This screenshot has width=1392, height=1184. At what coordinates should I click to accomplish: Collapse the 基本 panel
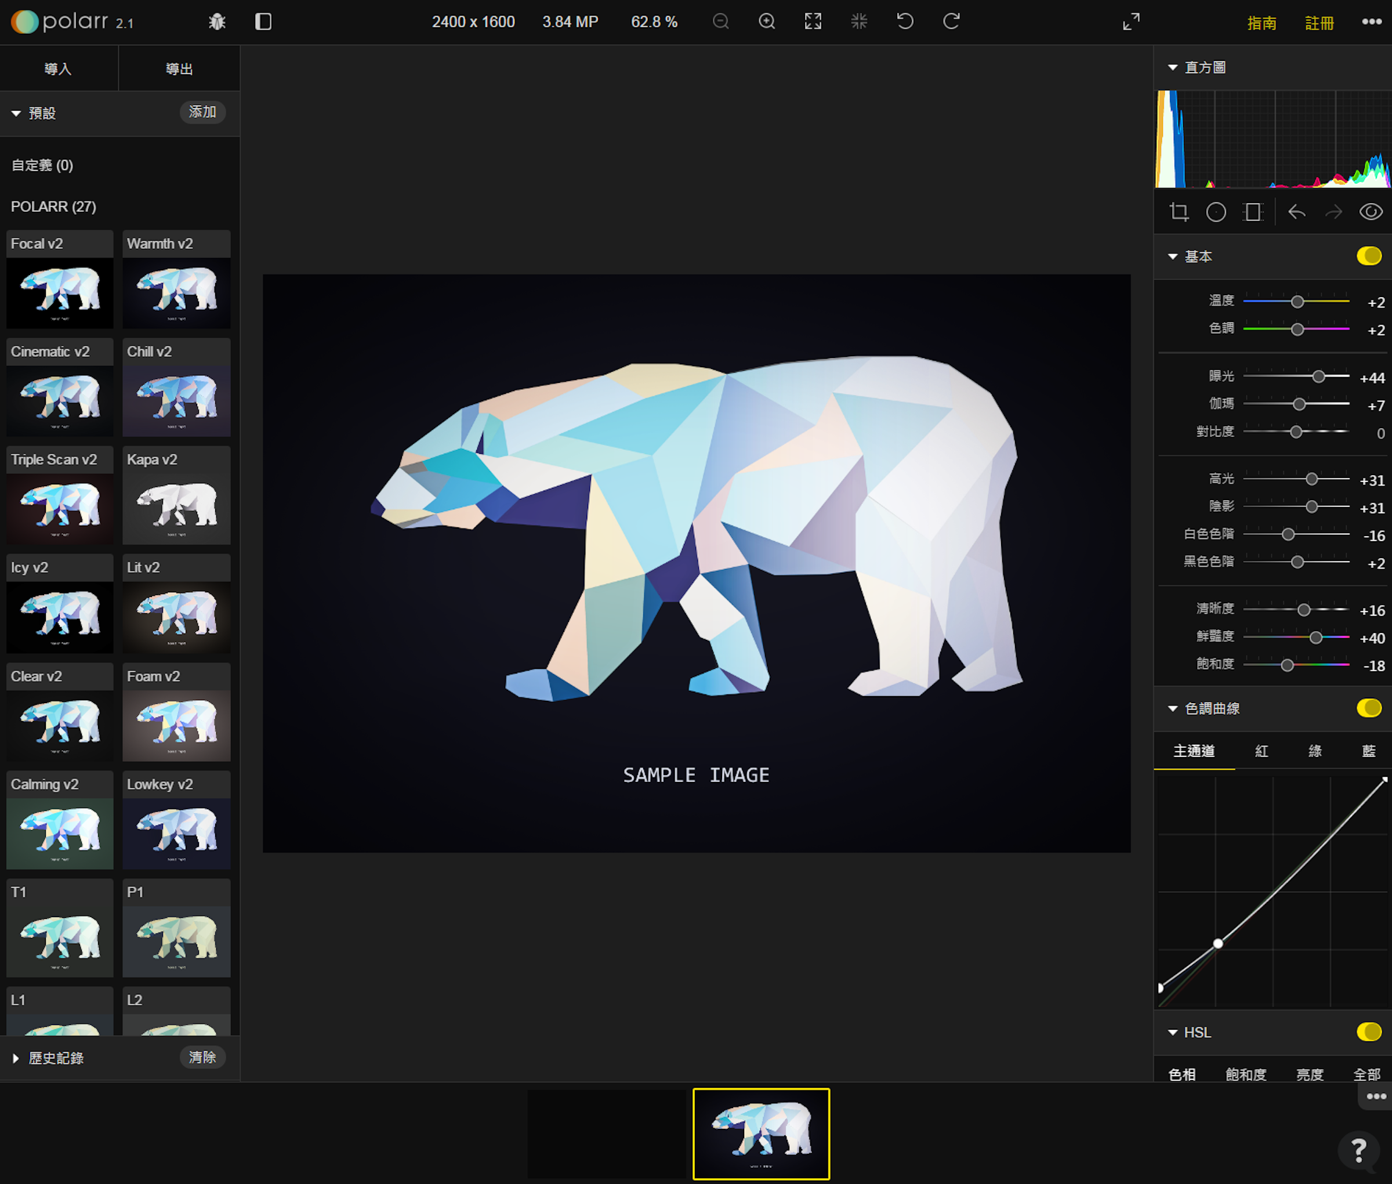tap(1173, 256)
